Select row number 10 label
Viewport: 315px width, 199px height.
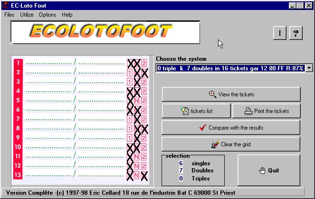(18, 147)
